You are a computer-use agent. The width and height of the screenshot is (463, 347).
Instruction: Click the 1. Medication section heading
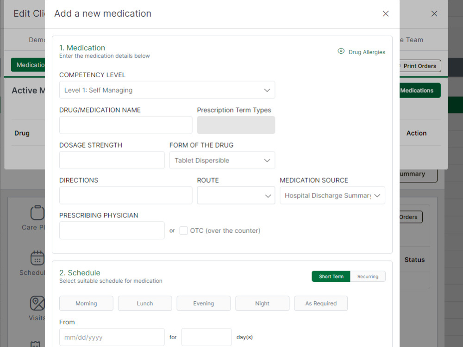(82, 48)
